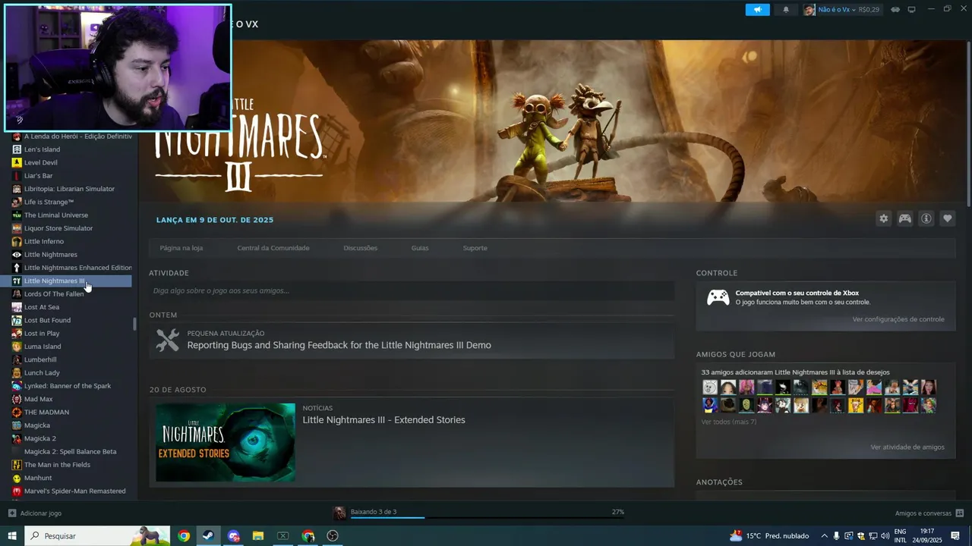972x546 pixels.
Task: Click the wrench and screwdriver update icon
Action: coord(167,340)
